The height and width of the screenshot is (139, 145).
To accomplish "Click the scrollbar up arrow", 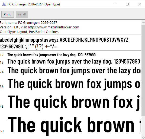I will (143, 22).
